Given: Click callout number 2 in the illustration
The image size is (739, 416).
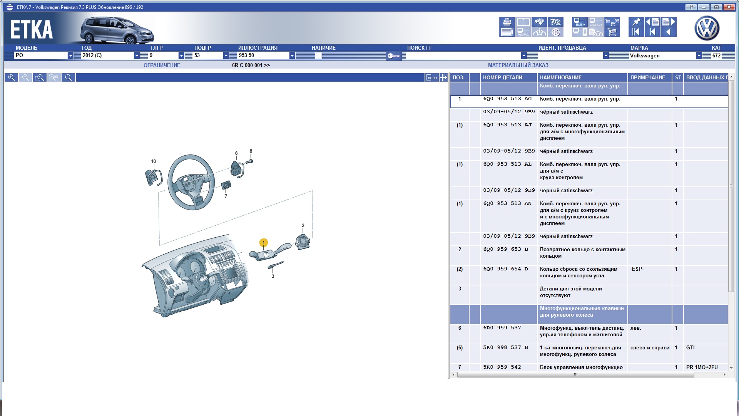Looking at the screenshot, I should [x=303, y=225].
